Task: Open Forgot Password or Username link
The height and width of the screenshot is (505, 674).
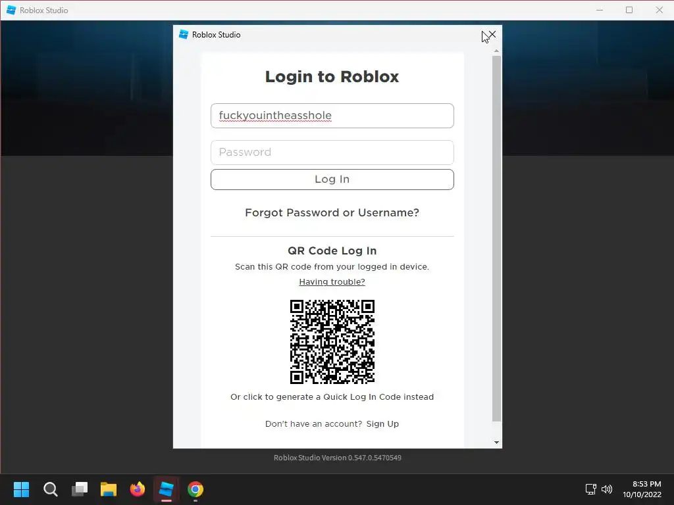Action: point(332,212)
